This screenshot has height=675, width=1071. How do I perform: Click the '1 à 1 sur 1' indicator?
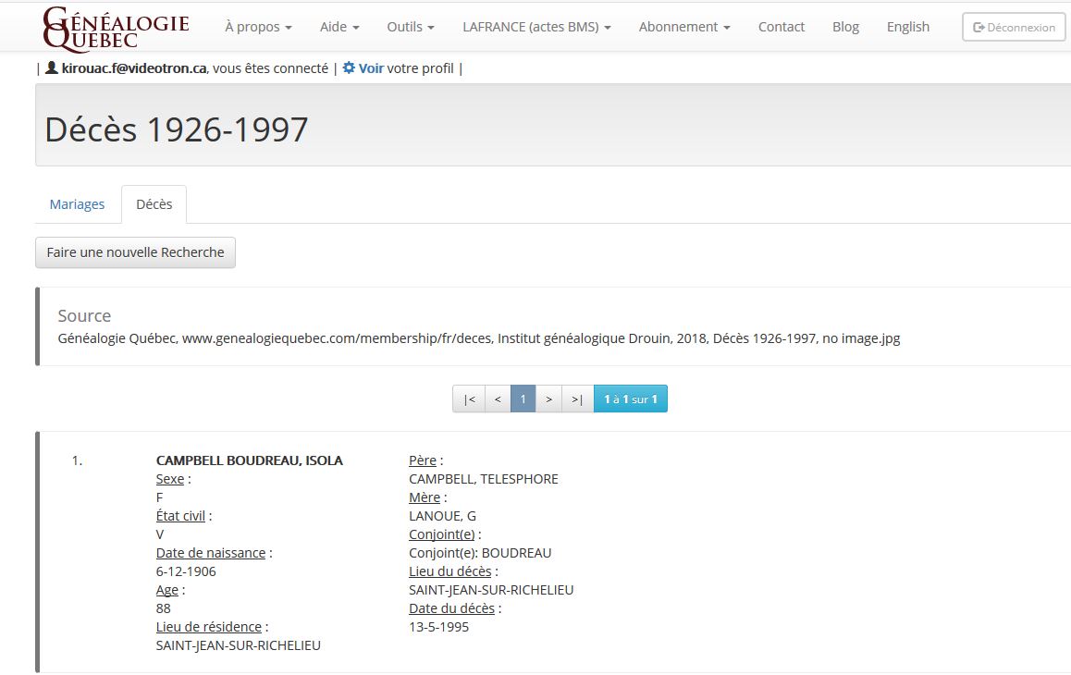(x=631, y=399)
